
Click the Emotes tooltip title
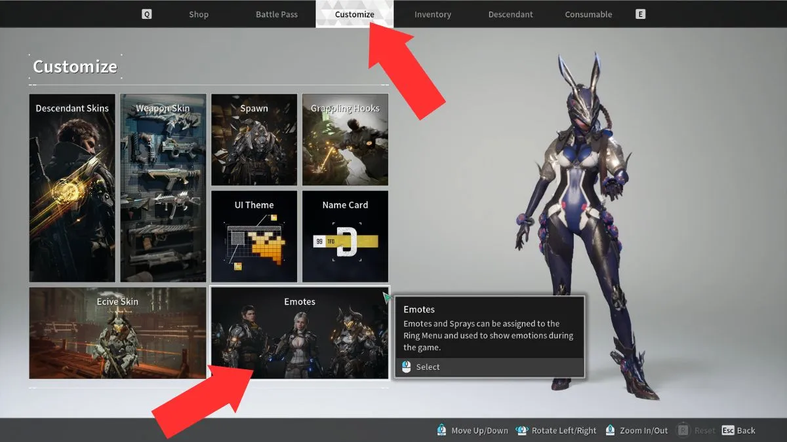point(419,309)
